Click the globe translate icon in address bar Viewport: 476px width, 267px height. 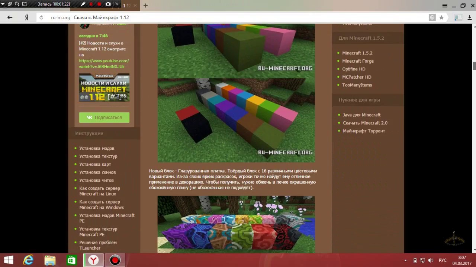pos(432,17)
